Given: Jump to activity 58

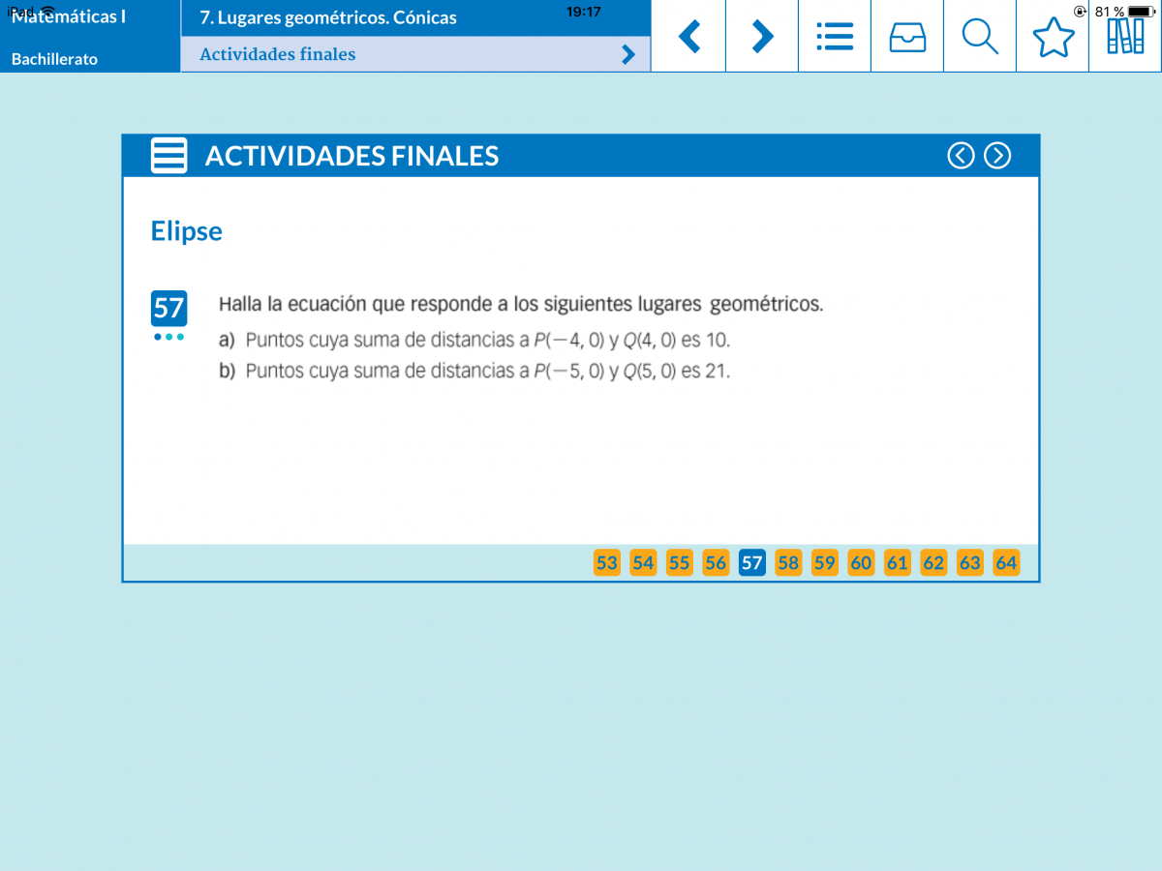Looking at the screenshot, I should [x=788, y=563].
